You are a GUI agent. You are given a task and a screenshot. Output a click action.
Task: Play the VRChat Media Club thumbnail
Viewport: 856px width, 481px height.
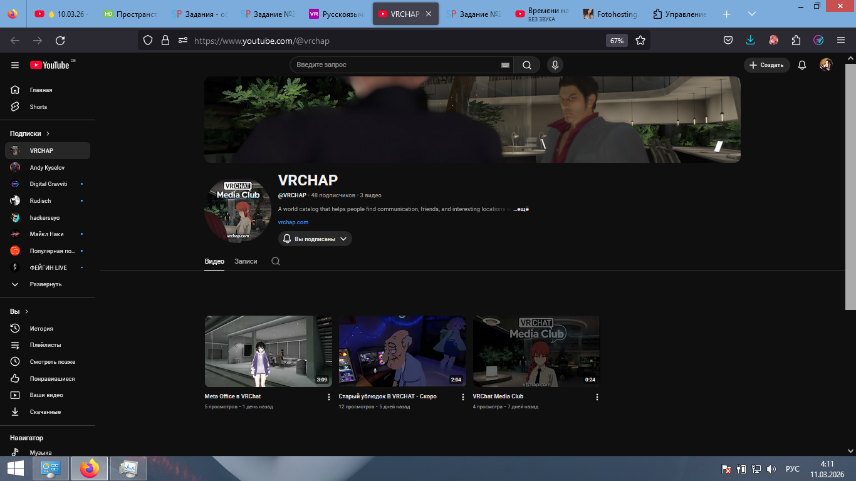point(536,351)
